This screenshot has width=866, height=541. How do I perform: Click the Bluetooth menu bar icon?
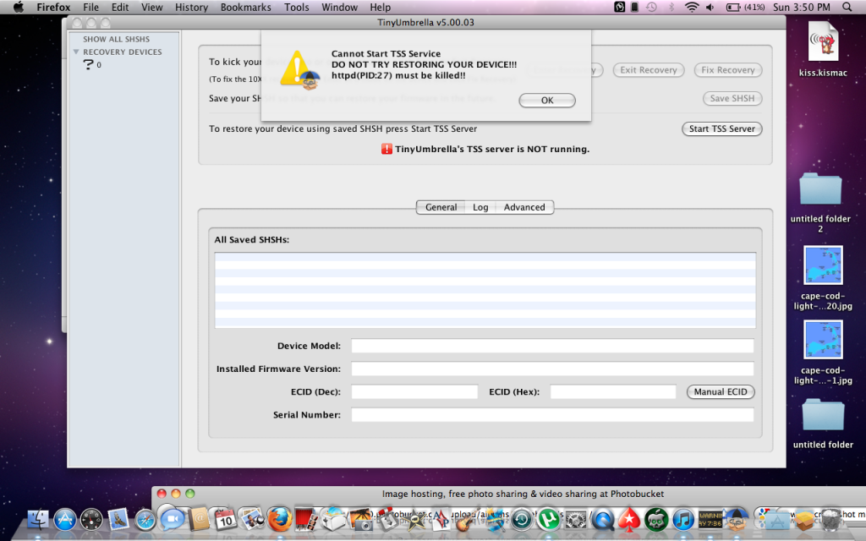[671, 7]
